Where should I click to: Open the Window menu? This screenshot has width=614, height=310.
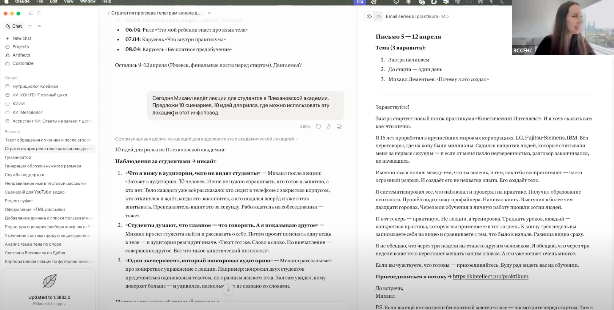[x=88, y=2]
